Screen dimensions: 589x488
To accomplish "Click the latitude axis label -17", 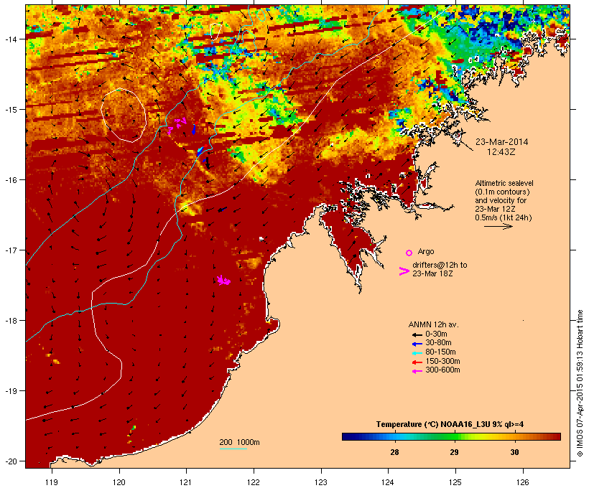I will point(11,250).
